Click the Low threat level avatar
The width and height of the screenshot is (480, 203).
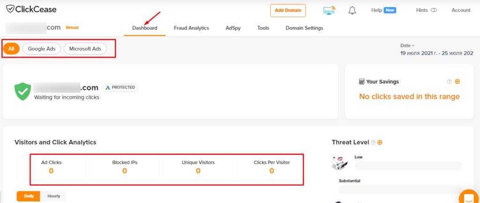click(x=339, y=162)
